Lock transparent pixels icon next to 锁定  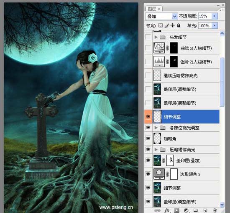click(161, 25)
